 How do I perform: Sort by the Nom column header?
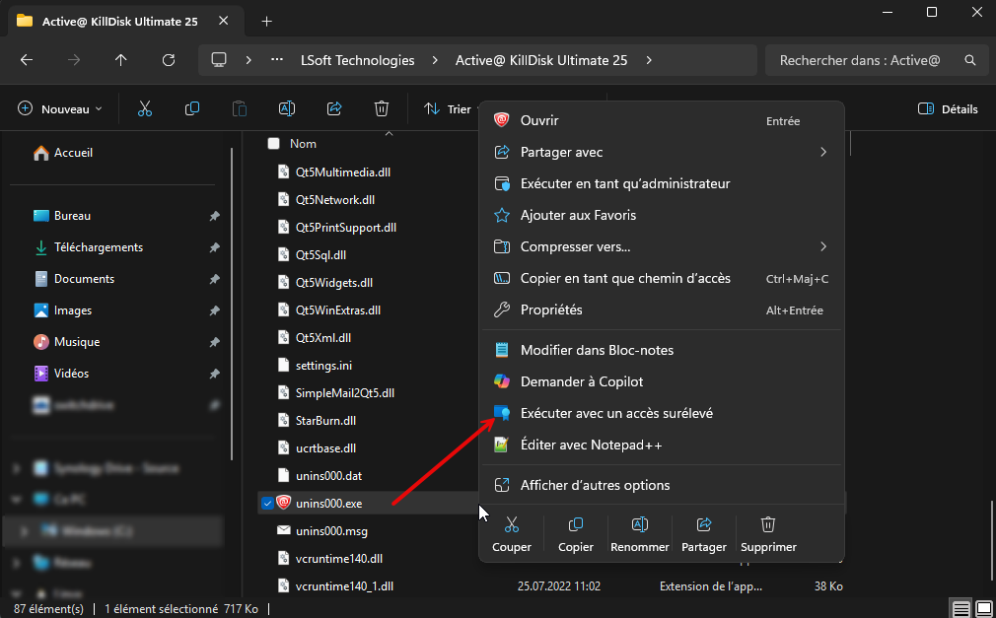click(x=303, y=144)
